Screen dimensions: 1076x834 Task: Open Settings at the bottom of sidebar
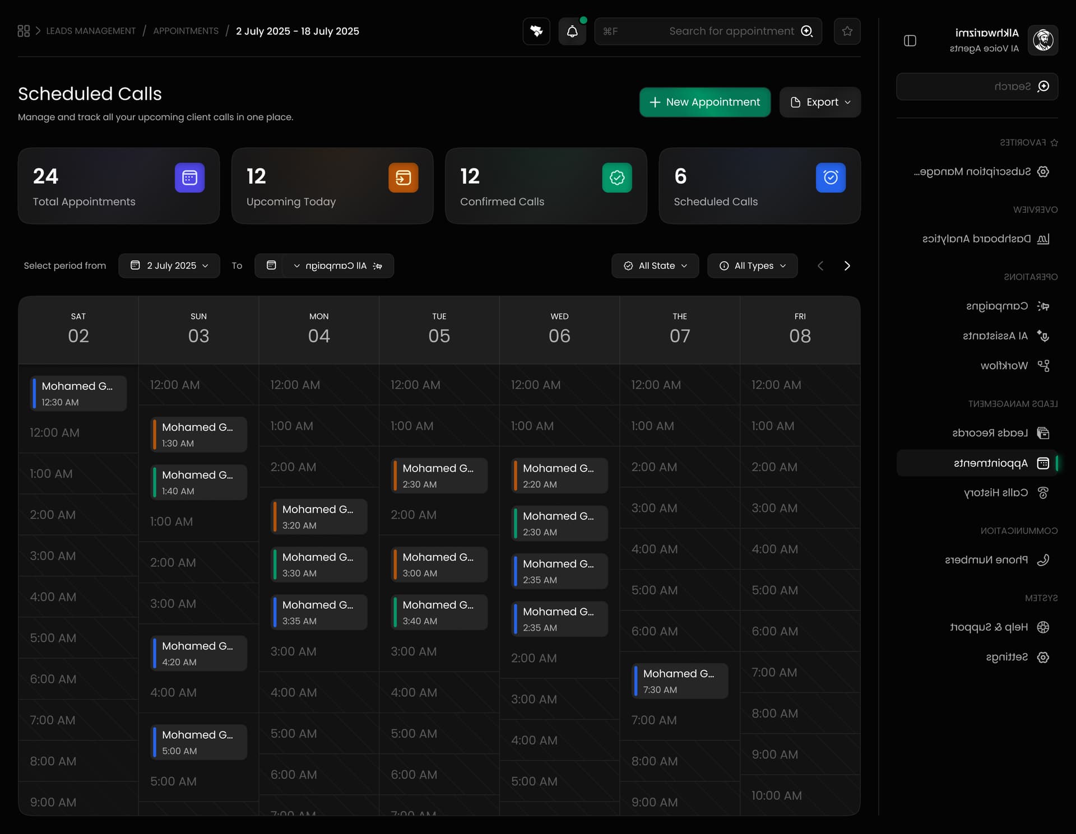(1006, 657)
